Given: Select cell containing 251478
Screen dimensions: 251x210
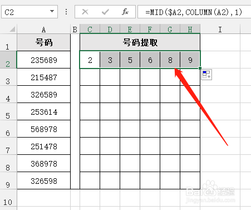Looking at the screenshot, I should [x=43, y=146].
